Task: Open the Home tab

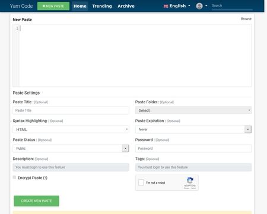Action: tap(80, 6)
